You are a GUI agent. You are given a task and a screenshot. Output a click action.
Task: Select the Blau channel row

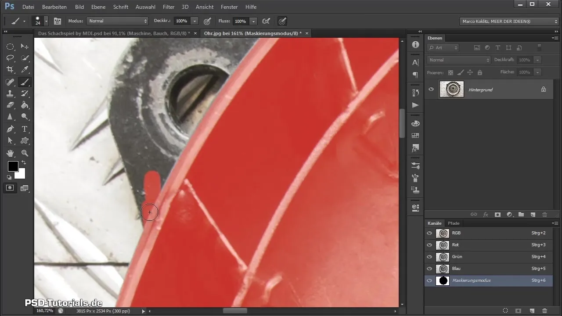point(483,269)
